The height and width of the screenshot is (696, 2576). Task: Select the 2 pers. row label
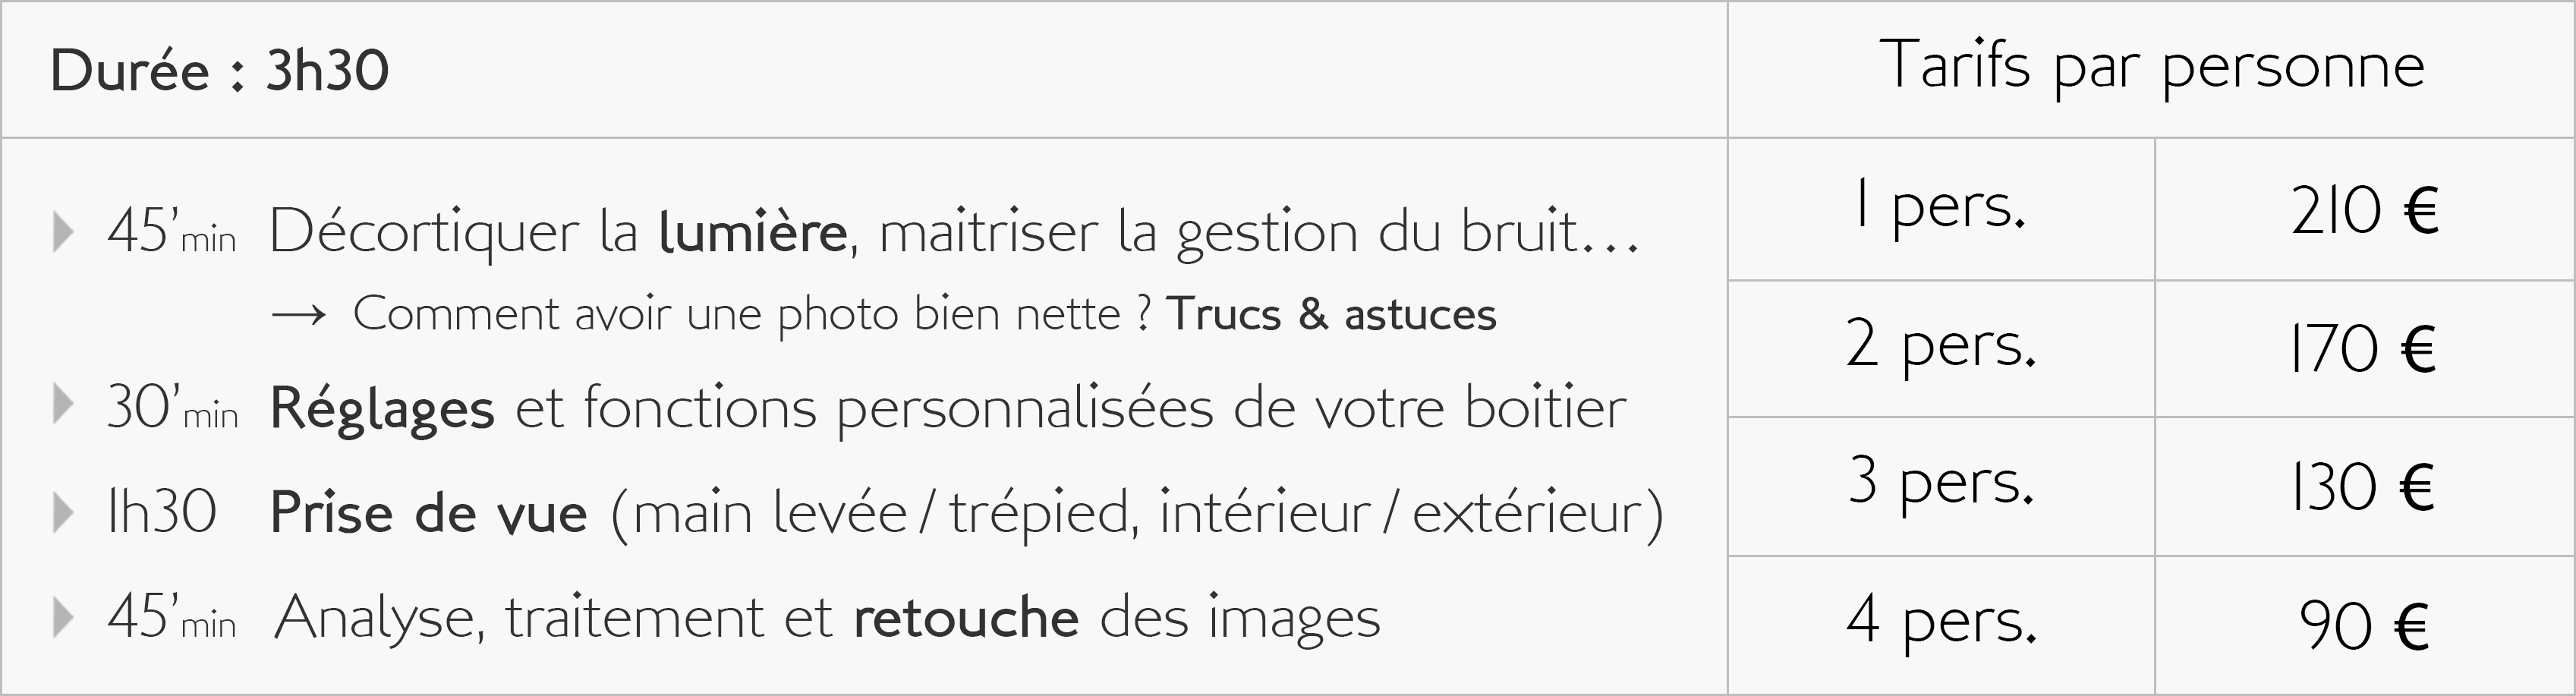pyautogui.click(x=1940, y=346)
